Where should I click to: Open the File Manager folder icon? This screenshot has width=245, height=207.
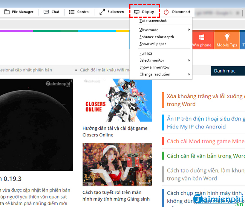(x=7, y=12)
